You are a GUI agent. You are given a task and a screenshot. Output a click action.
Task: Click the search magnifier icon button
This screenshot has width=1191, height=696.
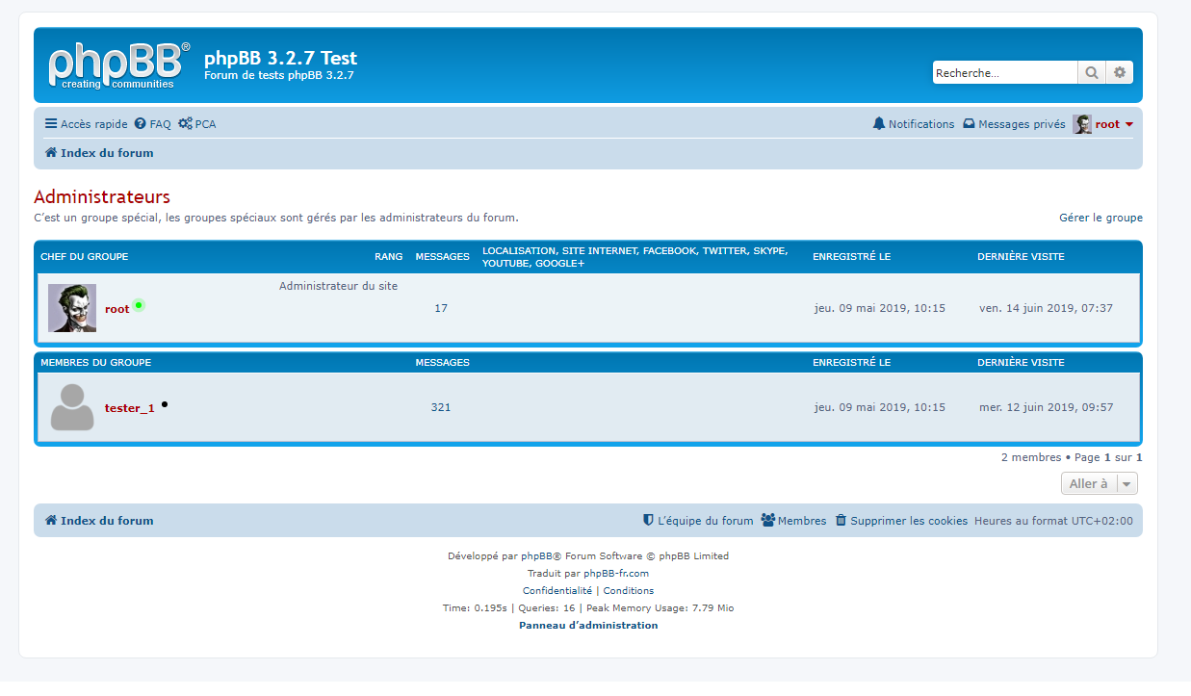coord(1091,72)
